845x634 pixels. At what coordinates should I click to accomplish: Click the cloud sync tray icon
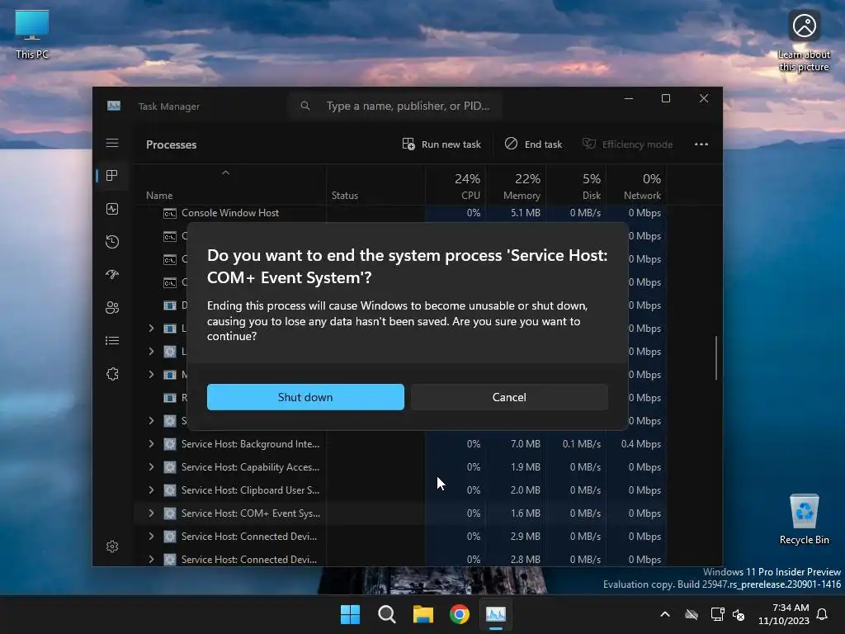click(x=692, y=614)
